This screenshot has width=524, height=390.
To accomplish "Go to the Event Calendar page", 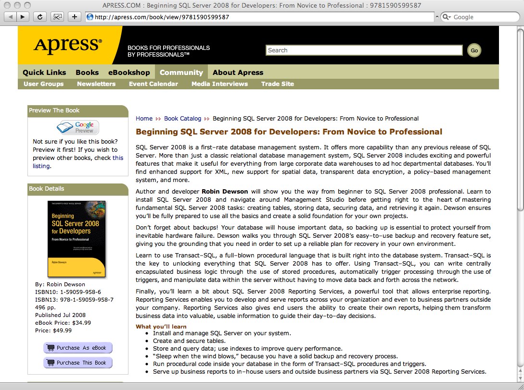I will pyautogui.click(x=153, y=84).
